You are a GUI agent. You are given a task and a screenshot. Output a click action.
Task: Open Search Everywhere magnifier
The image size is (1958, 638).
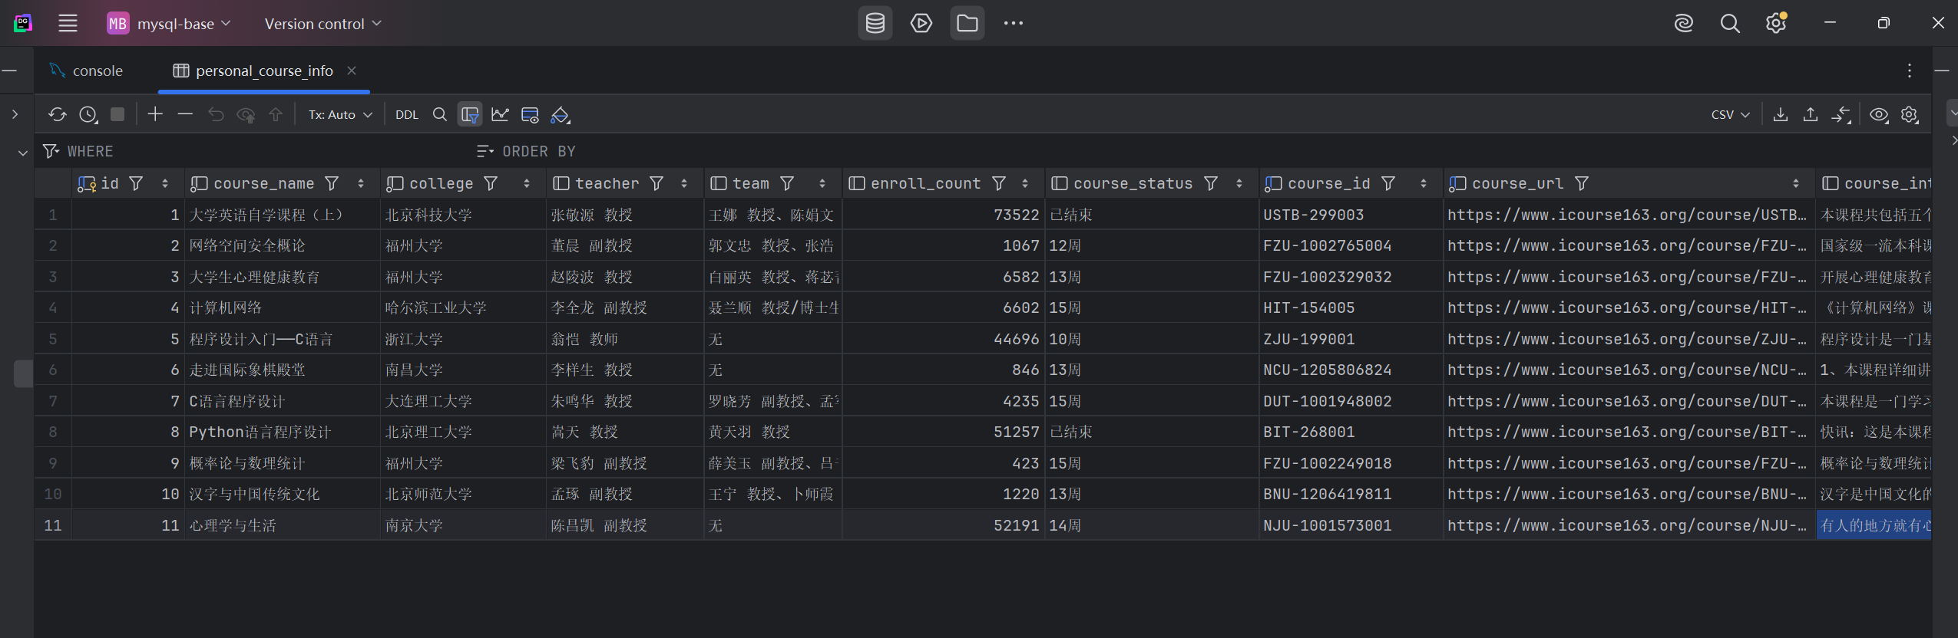[1730, 24]
